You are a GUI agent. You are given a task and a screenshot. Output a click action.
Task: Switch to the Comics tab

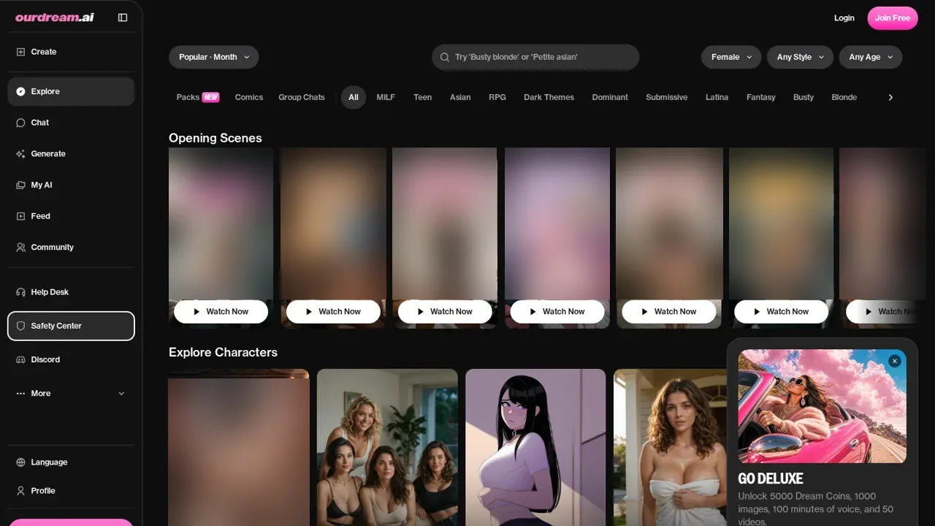[x=249, y=97]
